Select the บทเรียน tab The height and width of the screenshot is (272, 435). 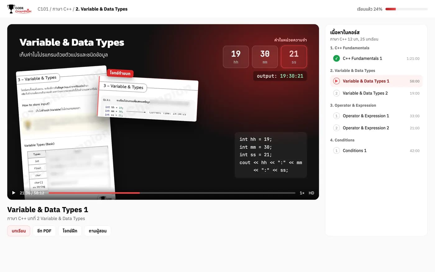(19, 231)
